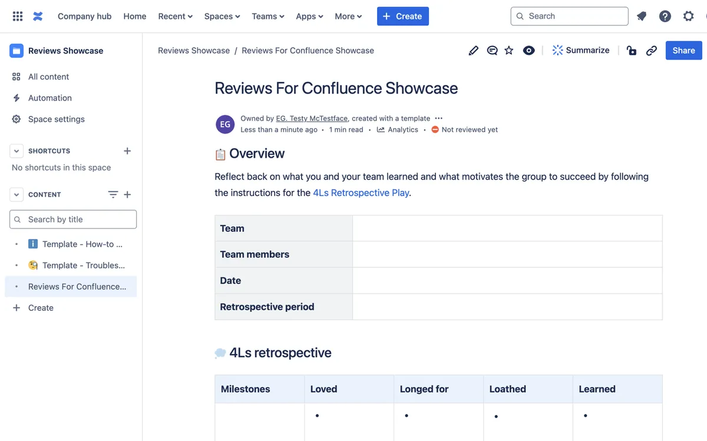Click Reviews Showcase breadcrumb link
This screenshot has width=707, height=441.
click(194, 51)
